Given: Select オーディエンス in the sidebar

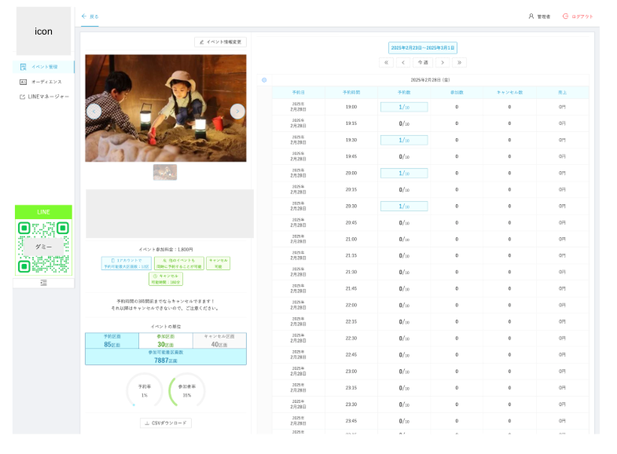Looking at the screenshot, I should (x=44, y=82).
